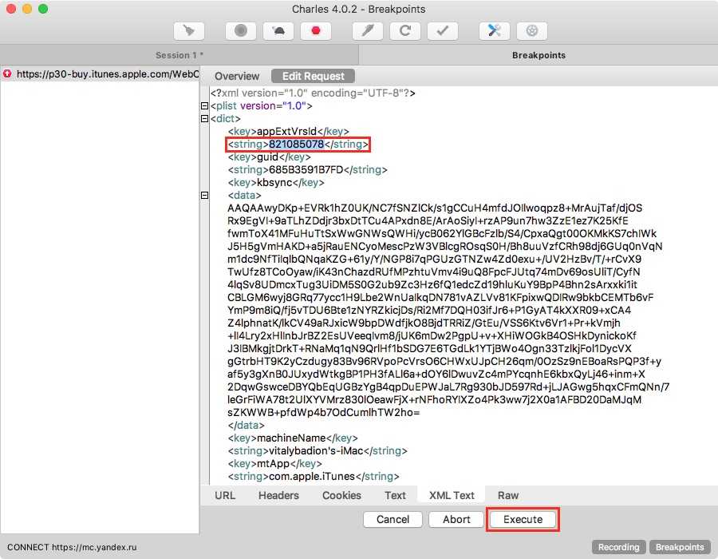This screenshot has width=718, height=559.
Task: Toggle the red breakpoints hexagon icon
Action: tap(316, 31)
